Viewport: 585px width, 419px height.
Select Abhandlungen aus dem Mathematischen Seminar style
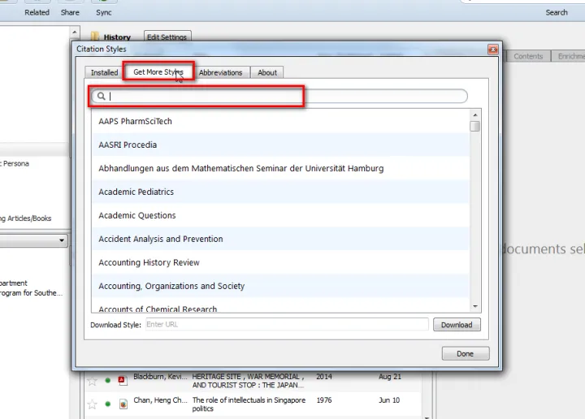280,168
